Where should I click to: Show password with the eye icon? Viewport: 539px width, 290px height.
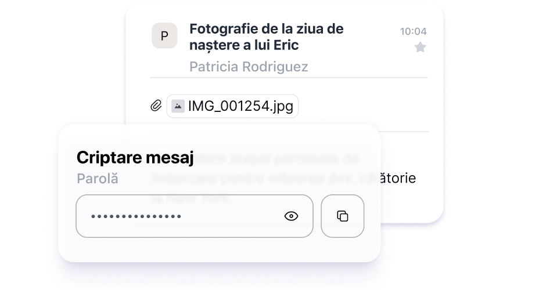pos(291,216)
